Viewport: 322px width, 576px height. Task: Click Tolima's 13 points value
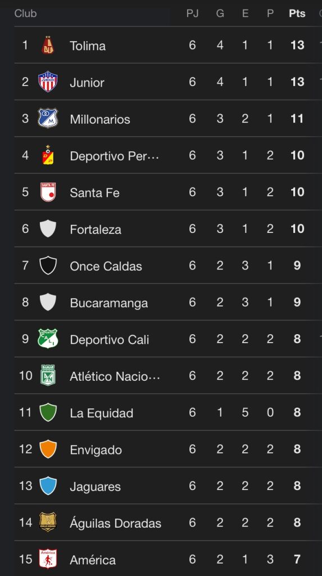(297, 45)
